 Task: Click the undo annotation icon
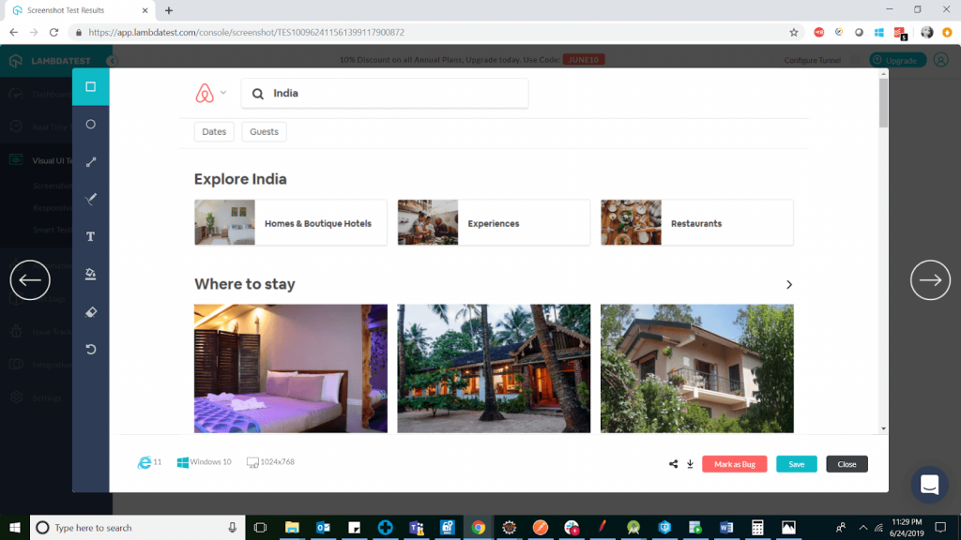click(x=91, y=350)
